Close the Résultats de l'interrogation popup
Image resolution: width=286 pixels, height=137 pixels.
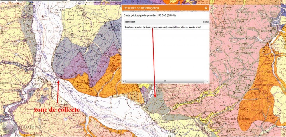click(206, 8)
